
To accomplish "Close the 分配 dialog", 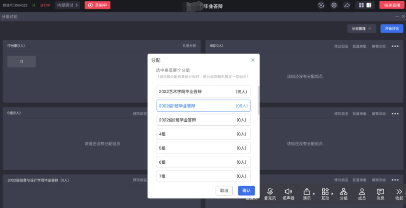I will pos(253,60).
